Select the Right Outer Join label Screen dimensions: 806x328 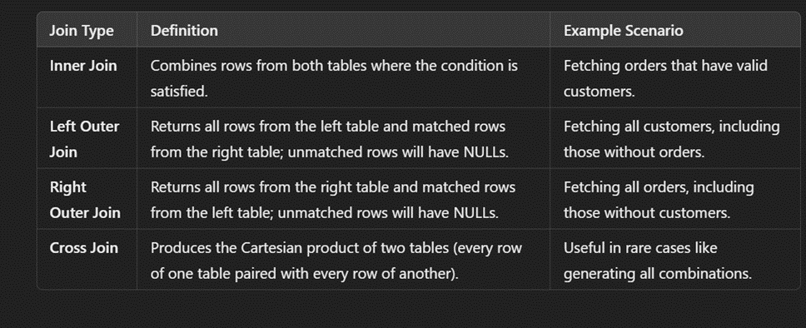point(85,200)
